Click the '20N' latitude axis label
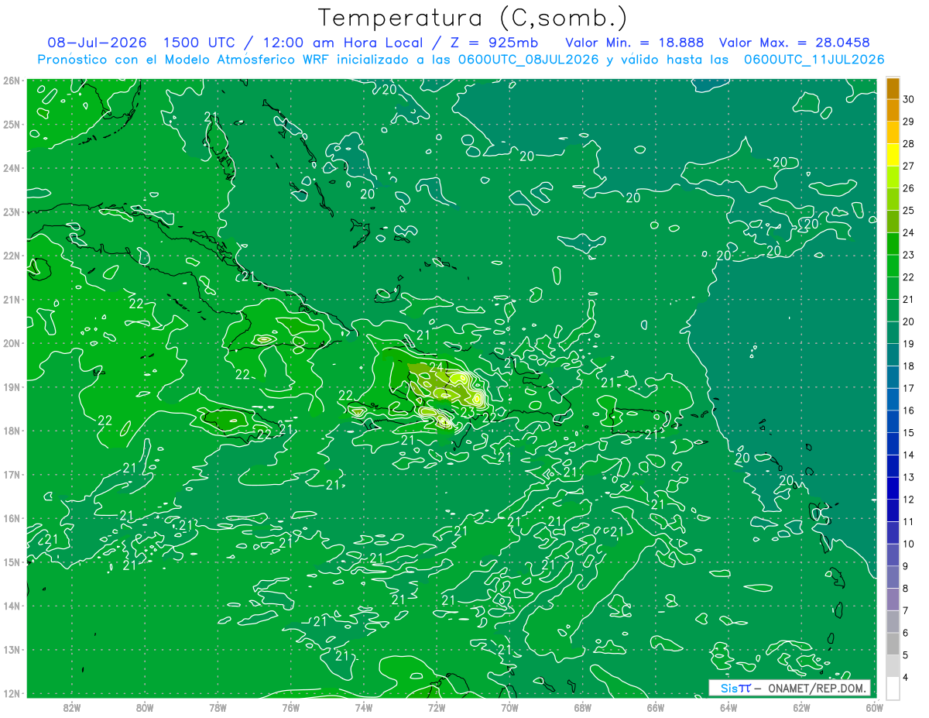929x718 pixels. coord(12,343)
